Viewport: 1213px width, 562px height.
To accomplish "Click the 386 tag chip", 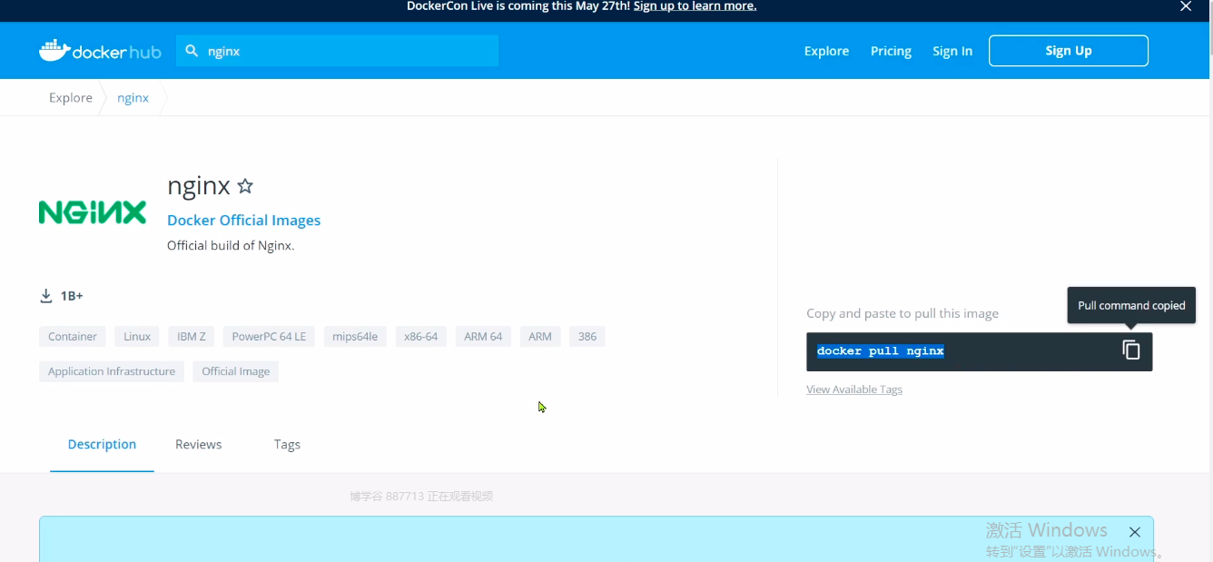I will 587,337.
